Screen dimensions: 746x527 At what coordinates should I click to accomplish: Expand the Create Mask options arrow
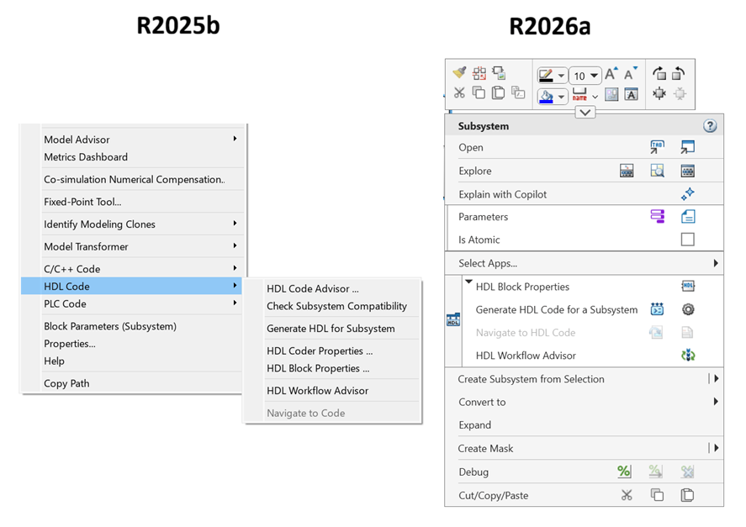[x=716, y=448]
